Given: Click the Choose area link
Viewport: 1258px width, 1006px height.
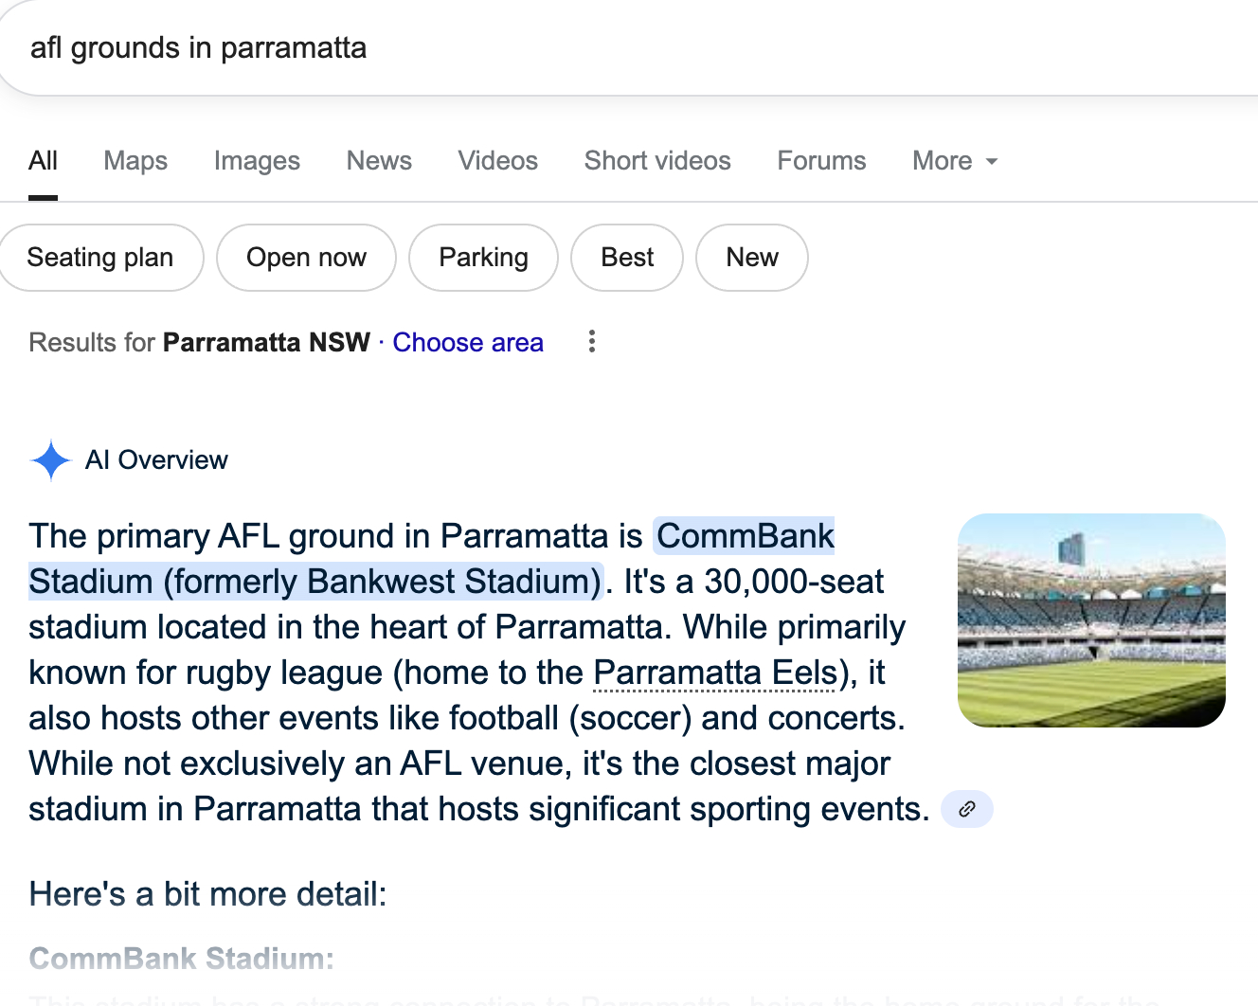Looking at the screenshot, I should pyautogui.click(x=468, y=342).
